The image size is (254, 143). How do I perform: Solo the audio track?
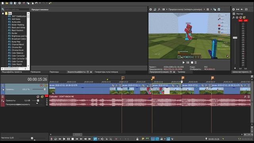tap(42, 97)
